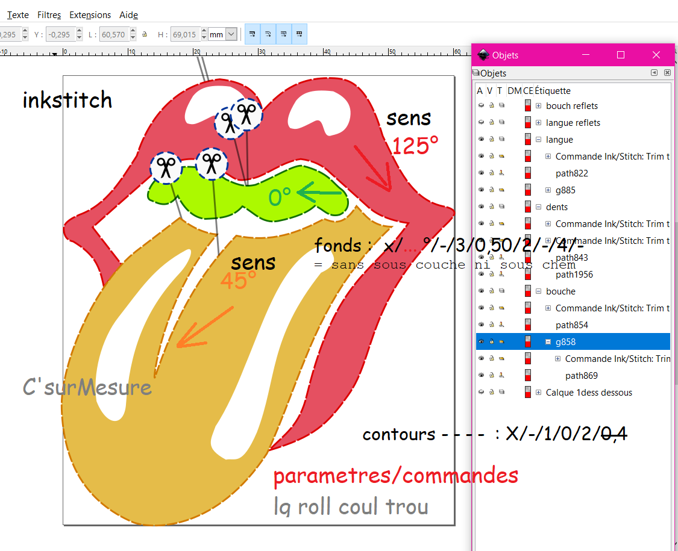Toggle the lock icon on langue layer

pos(492,139)
